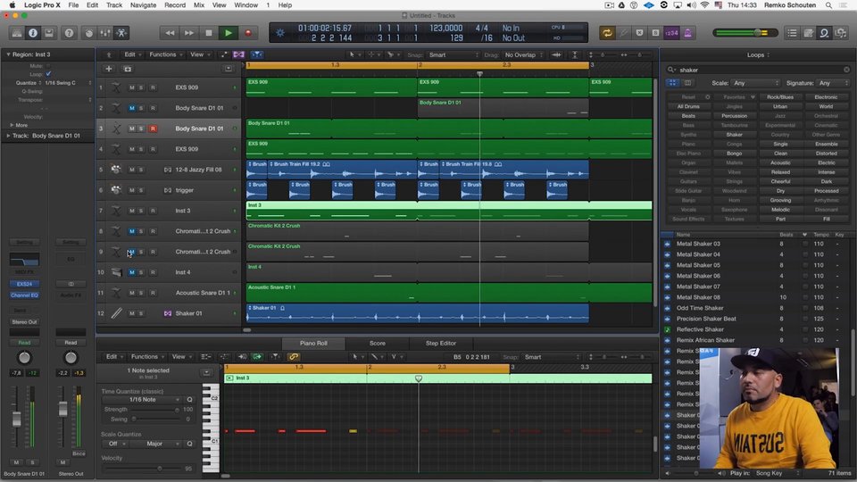
Task: Open the Browsers media button
Action: 841,33
